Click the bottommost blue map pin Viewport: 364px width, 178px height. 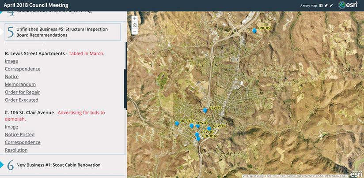pyautogui.click(x=198, y=139)
